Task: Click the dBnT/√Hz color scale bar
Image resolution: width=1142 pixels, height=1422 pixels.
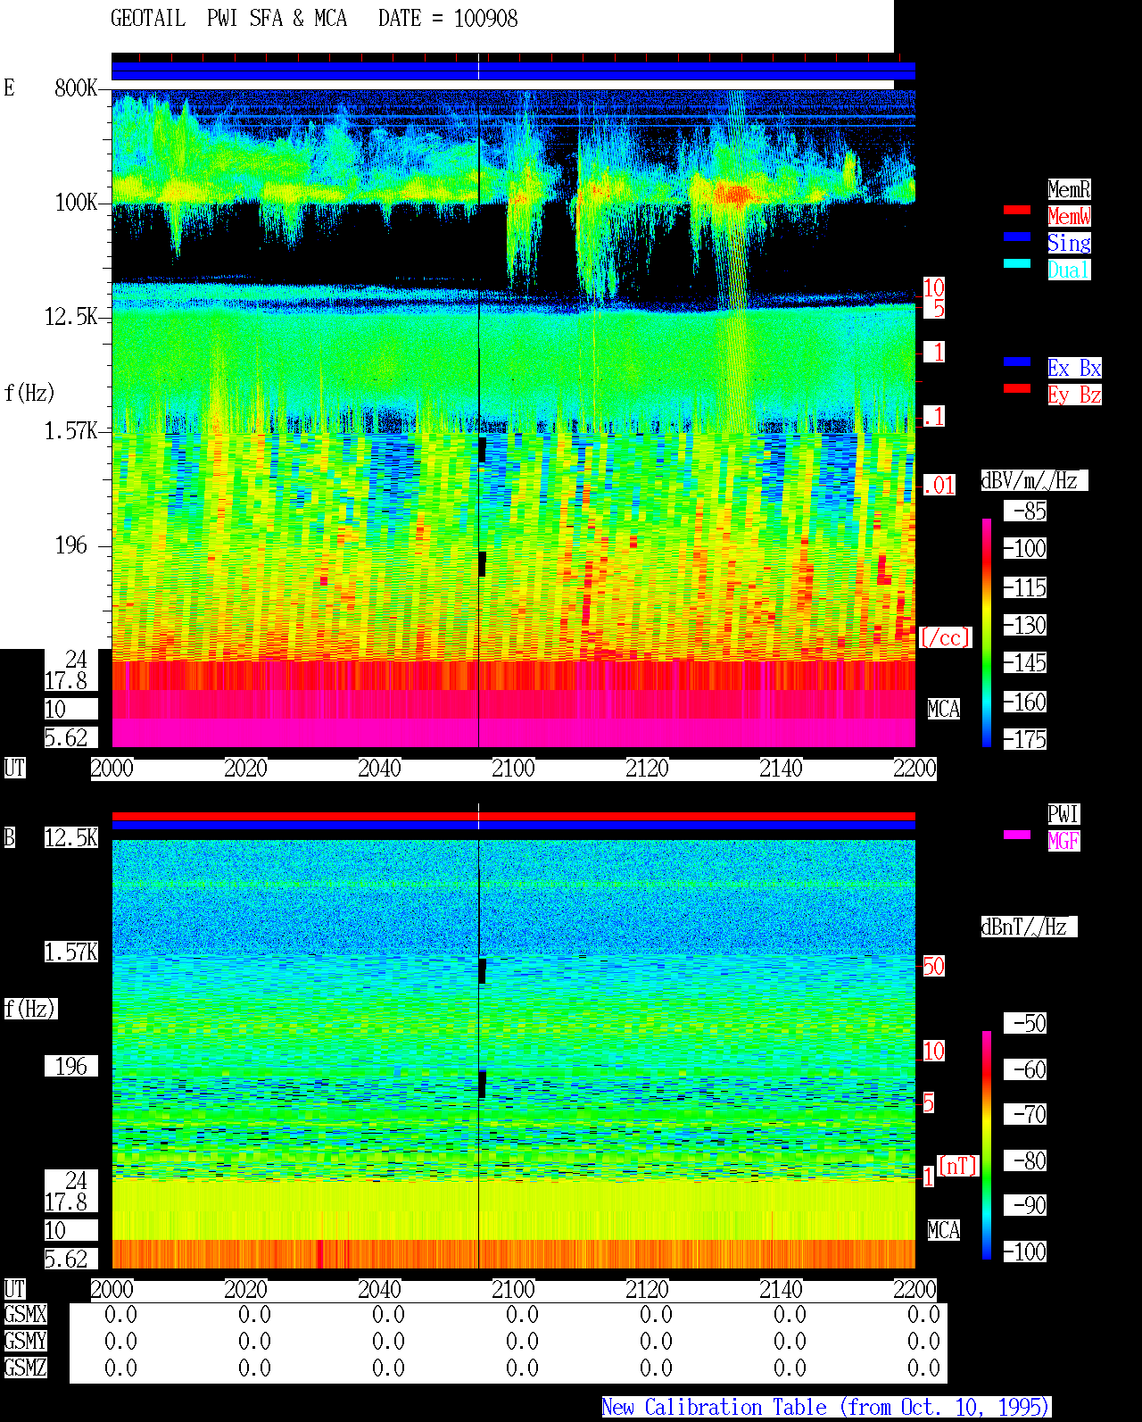Action: pos(987,1145)
